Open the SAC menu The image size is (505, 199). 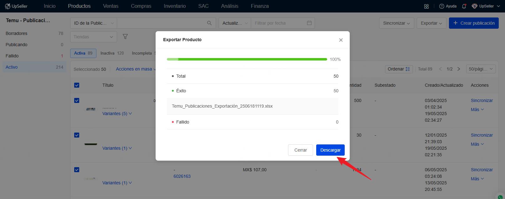[x=204, y=6]
